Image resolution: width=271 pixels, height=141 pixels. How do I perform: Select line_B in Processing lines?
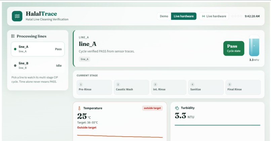coord(38,65)
